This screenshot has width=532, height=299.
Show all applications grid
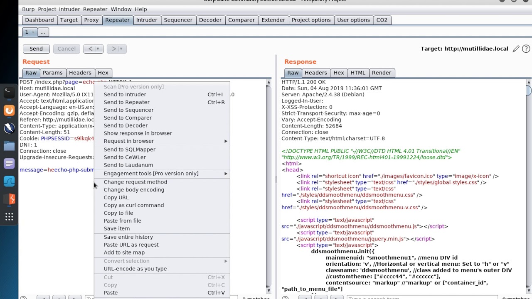pyautogui.click(x=9, y=217)
